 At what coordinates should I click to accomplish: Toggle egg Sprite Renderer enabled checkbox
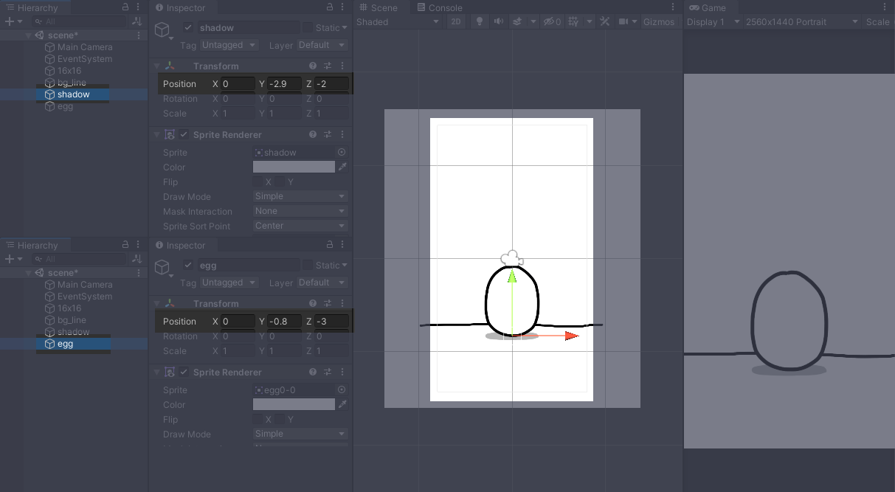click(184, 372)
